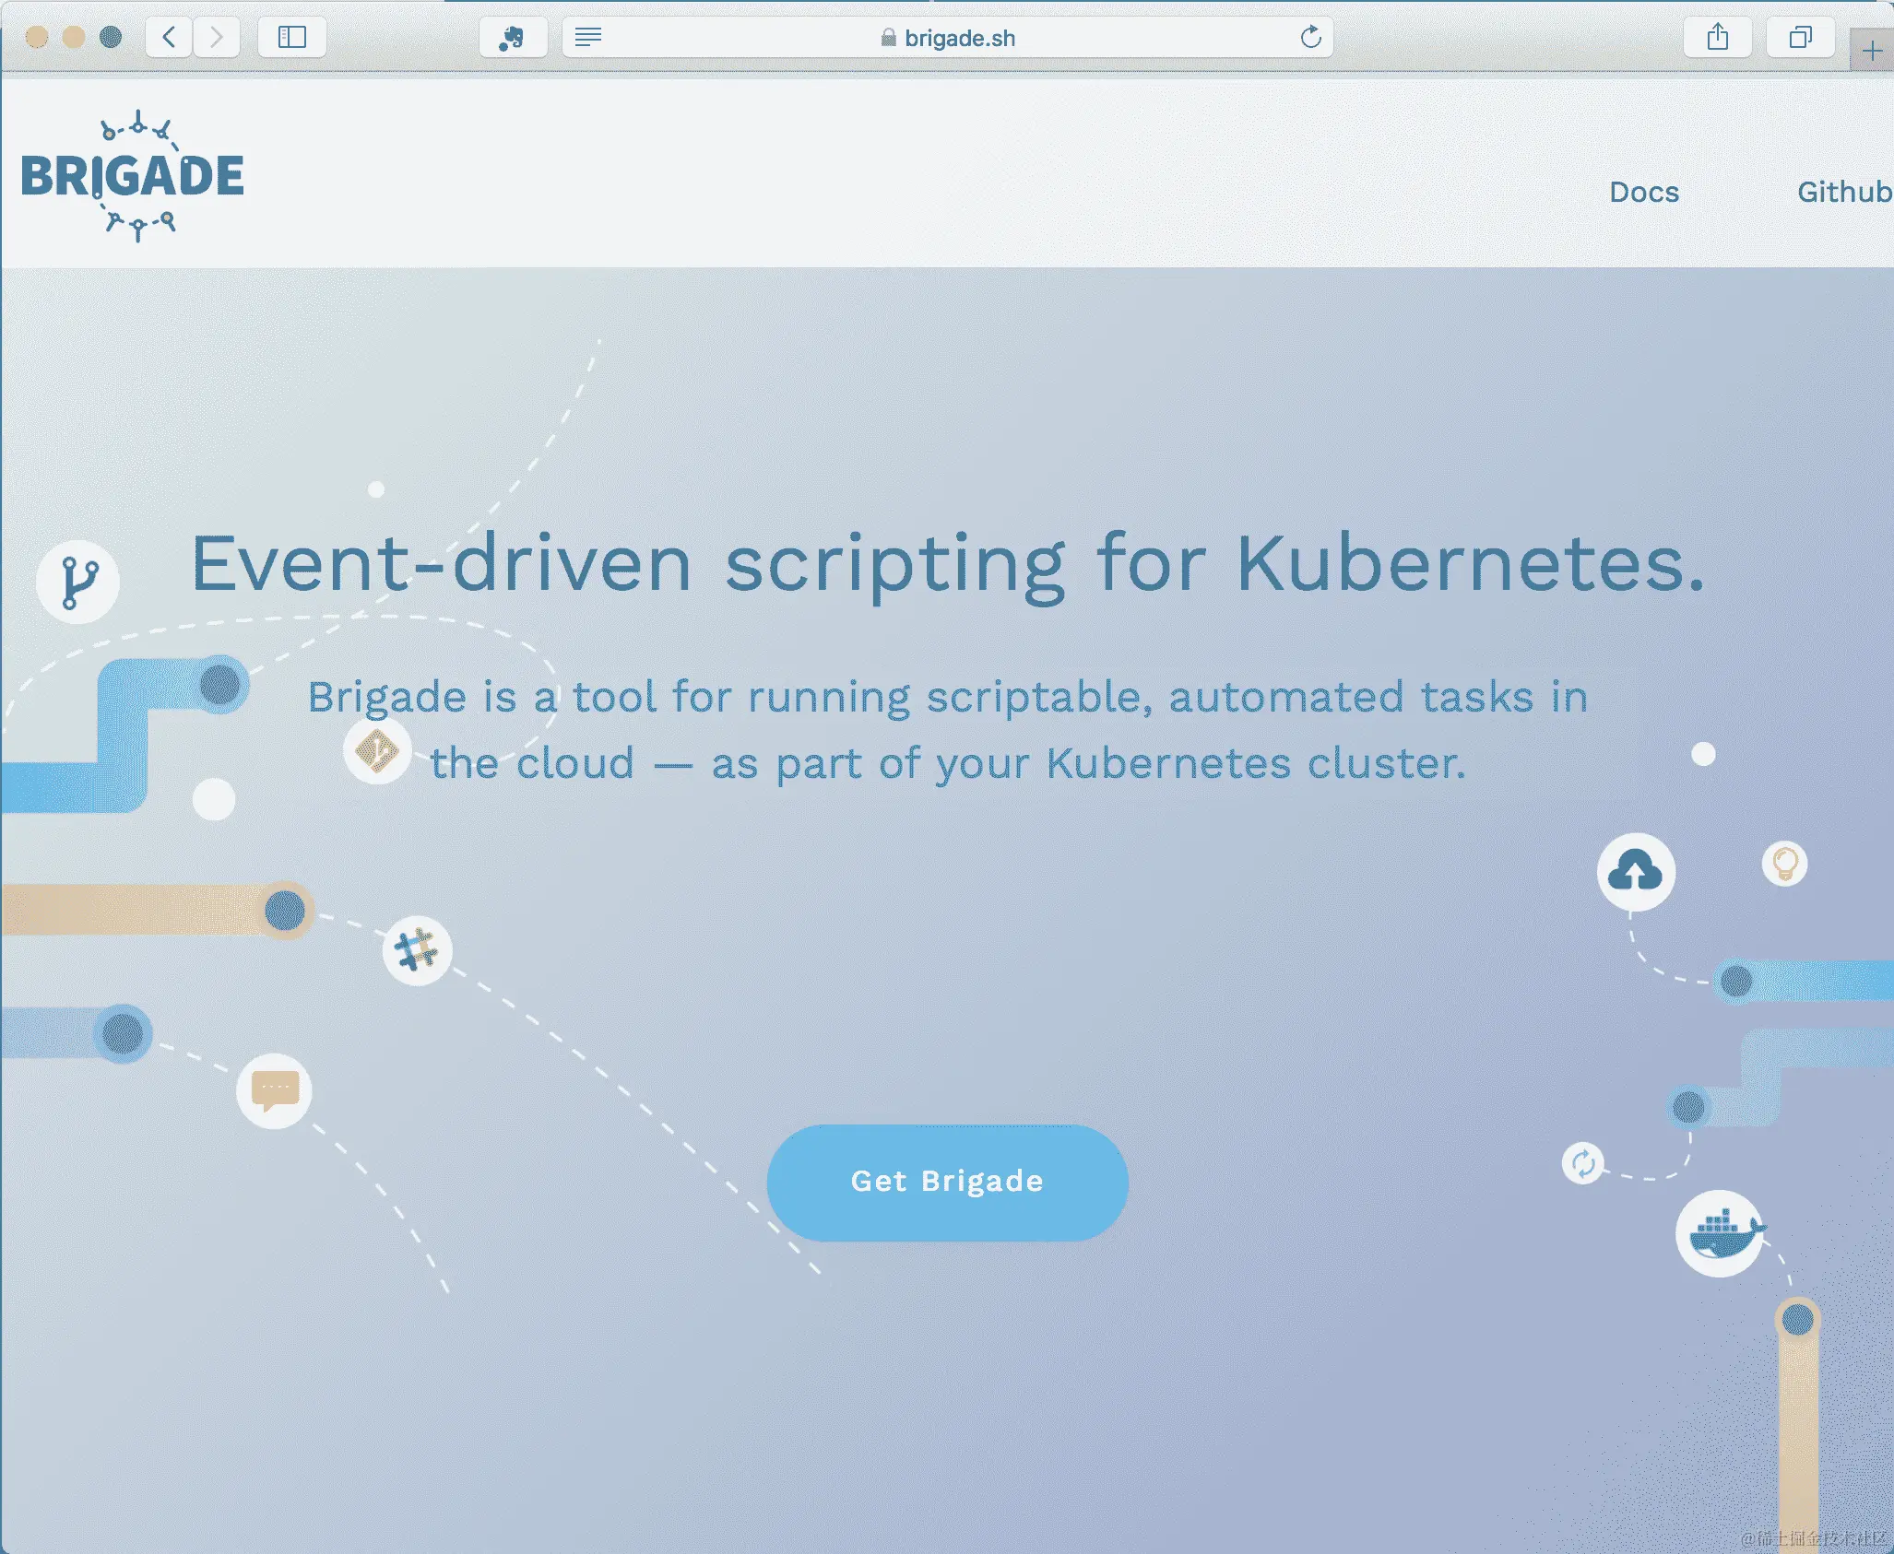The height and width of the screenshot is (1554, 1894).
Task: Click the Docker whale icon
Action: click(x=1720, y=1233)
